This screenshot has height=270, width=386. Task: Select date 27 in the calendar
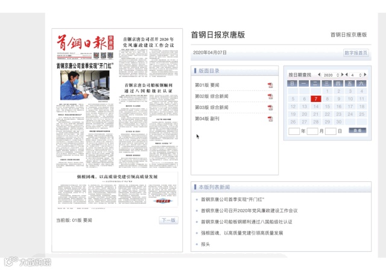click(x=305, y=122)
